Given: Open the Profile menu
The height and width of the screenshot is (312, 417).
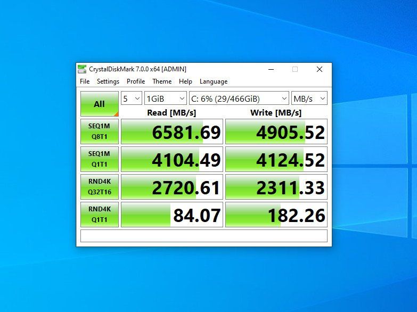Looking at the screenshot, I should pyautogui.click(x=136, y=81).
